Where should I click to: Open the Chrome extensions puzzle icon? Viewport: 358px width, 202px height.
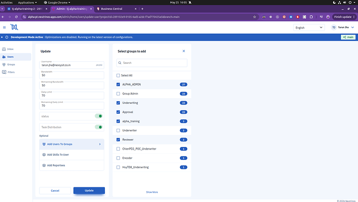[311, 17]
